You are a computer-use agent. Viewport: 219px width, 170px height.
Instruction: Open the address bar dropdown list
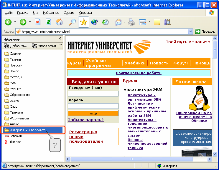click(190, 31)
